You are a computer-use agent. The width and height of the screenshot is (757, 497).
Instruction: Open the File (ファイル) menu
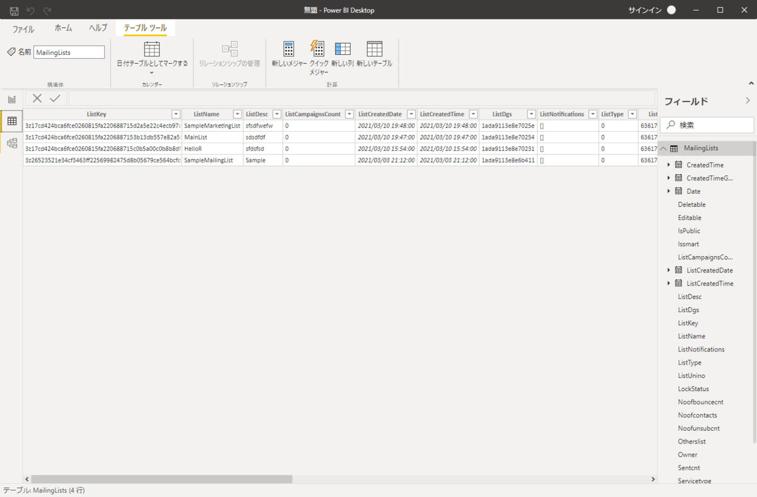click(x=23, y=29)
